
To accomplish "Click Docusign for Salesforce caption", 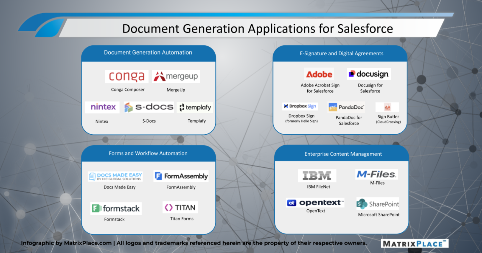I will click(370, 88).
